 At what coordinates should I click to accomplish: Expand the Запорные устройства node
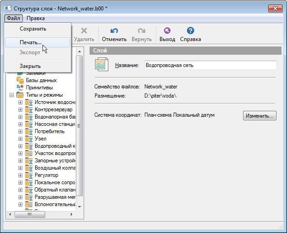(20, 161)
